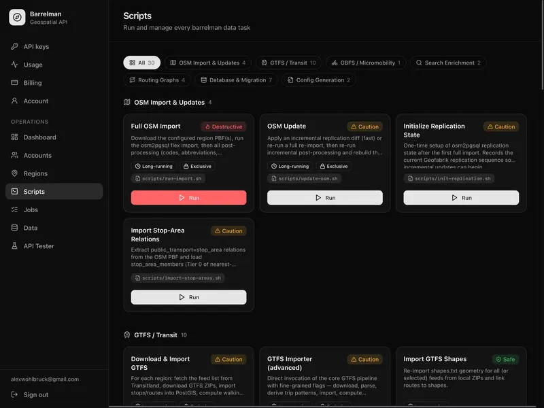Open the API keys page
This screenshot has width=544, height=408.
54,46
